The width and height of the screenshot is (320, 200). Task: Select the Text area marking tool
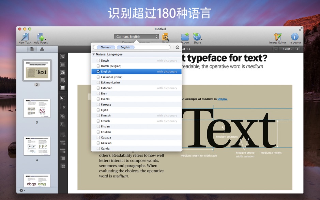click(63, 56)
